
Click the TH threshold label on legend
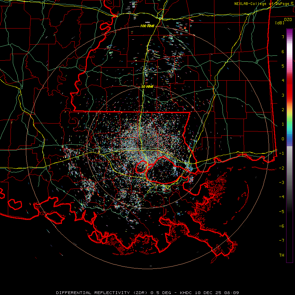pyautogui.click(x=282, y=255)
